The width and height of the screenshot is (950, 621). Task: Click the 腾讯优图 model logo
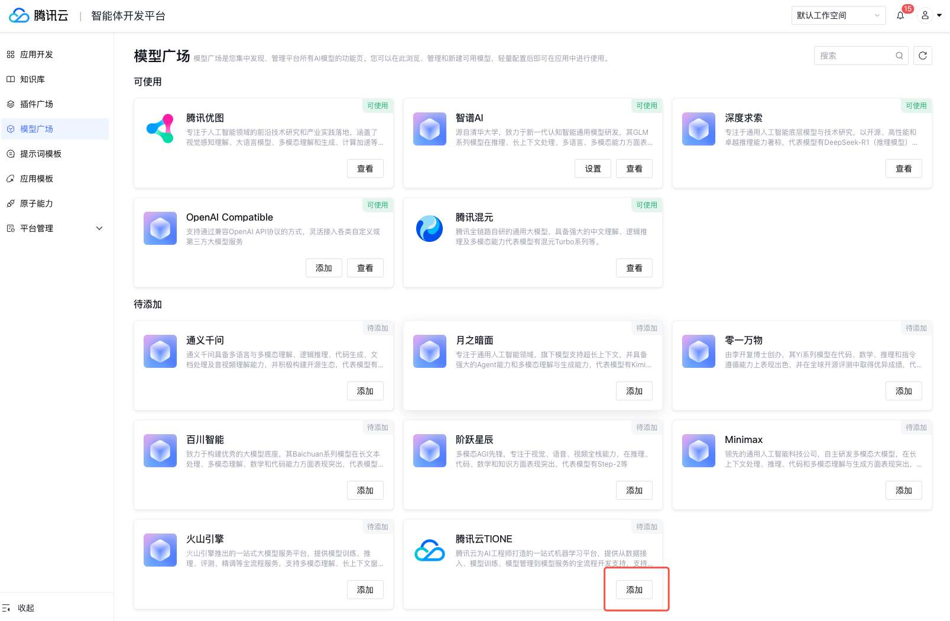pos(160,129)
